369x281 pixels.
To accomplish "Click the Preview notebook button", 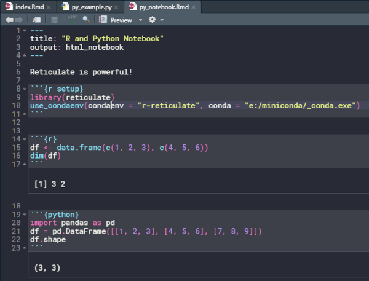I will [121, 20].
